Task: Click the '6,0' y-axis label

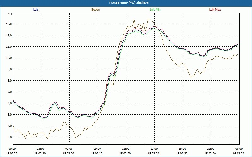Action: pos(9,103)
